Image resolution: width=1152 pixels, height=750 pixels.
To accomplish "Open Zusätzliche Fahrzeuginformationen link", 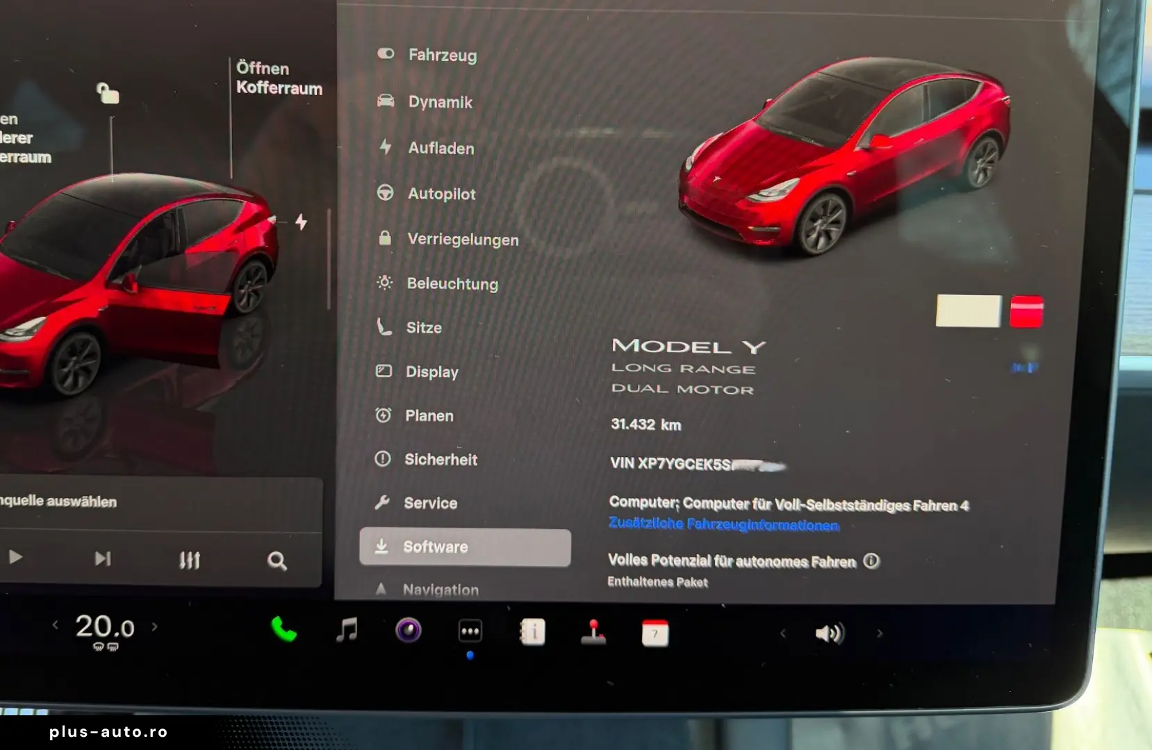I will coord(724,524).
